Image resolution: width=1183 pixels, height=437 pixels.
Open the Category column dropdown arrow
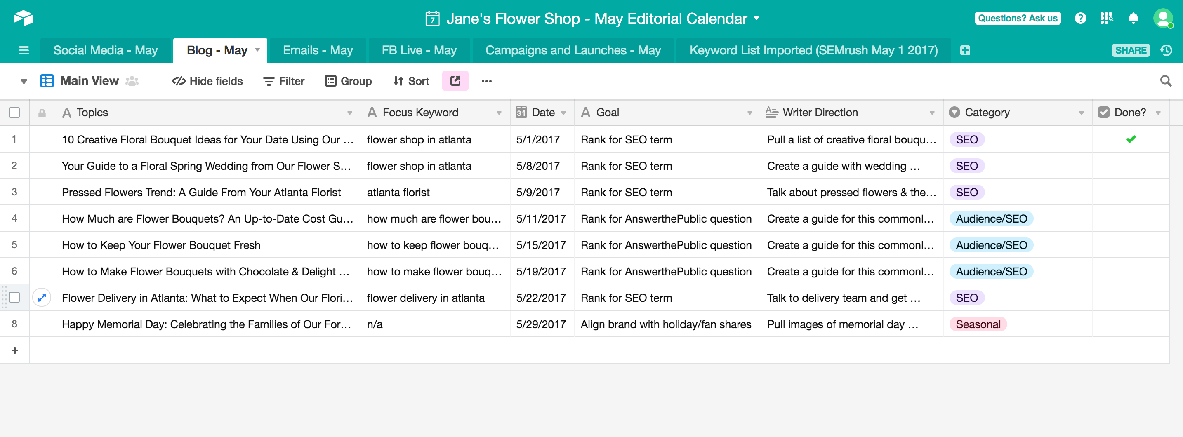tap(1081, 113)
